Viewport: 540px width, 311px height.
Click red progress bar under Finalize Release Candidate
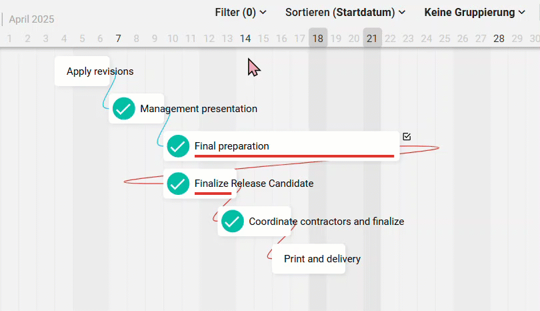213,194
